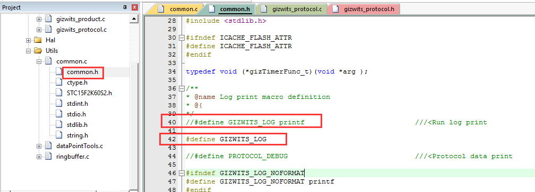535x192 pixels.
Task: Select gizwits_protocol.c in the project tree
Action: pyautogui.click(x=81, y=30)
